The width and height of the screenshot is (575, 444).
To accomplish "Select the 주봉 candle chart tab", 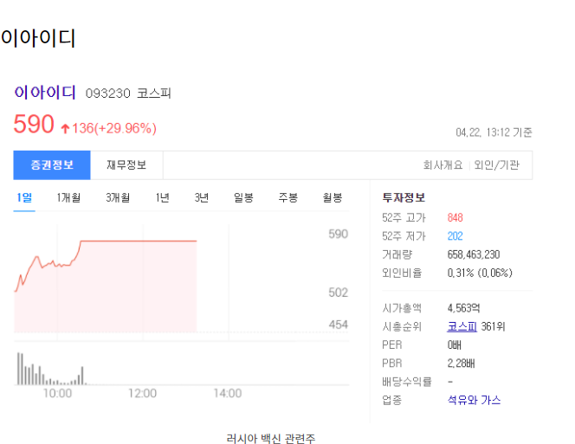I will (x=287, y=198).
